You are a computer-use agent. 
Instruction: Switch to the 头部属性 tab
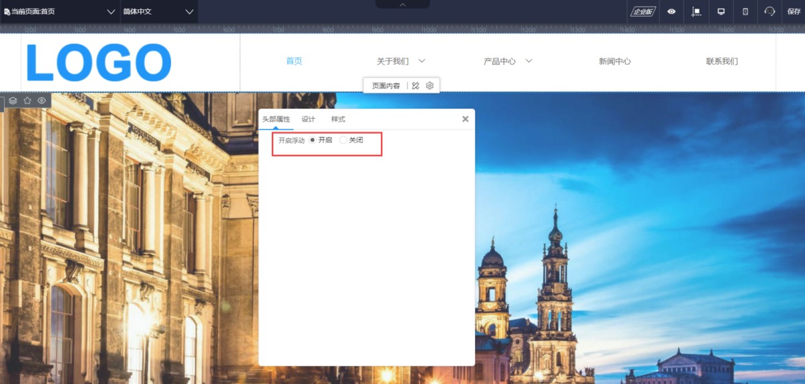276,119
